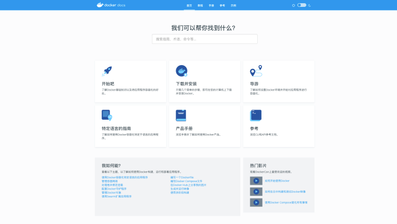Open the 产品手册 card title

pyautogui.click(x=184, y=129)
